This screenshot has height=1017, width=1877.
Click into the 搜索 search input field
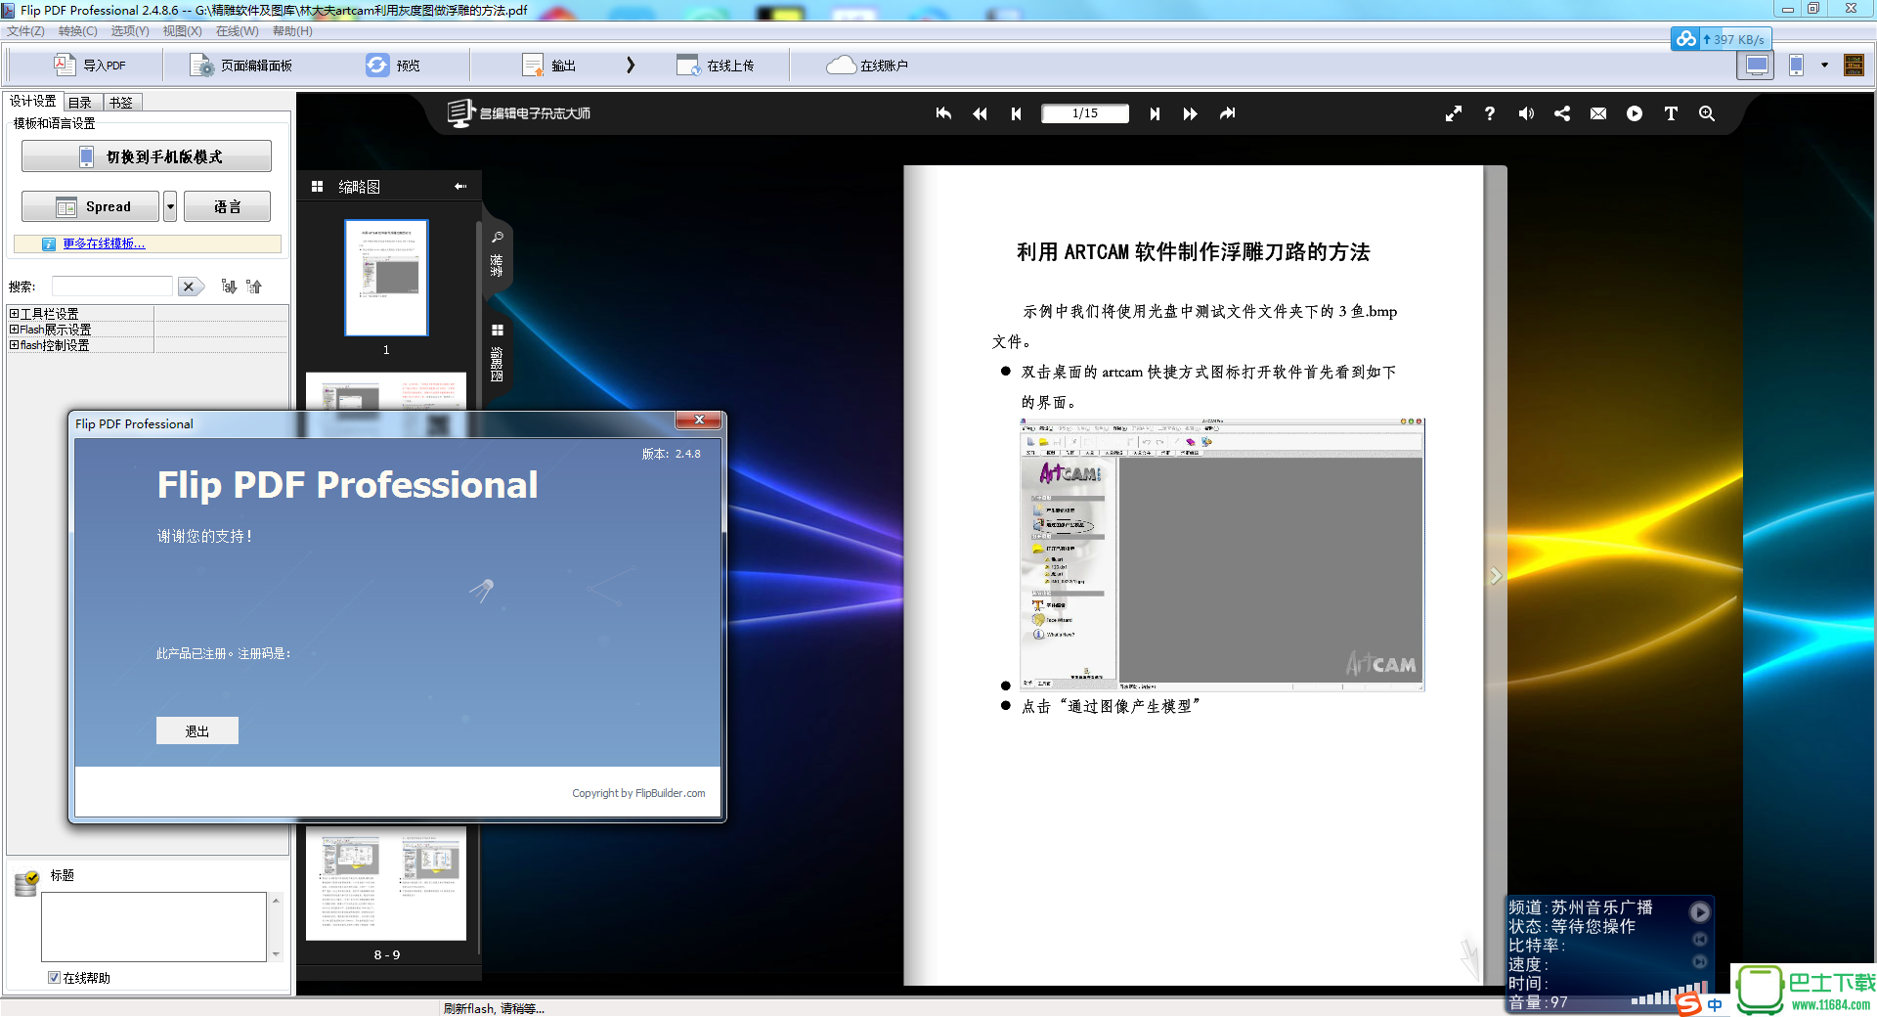click(x=112, y=287)
